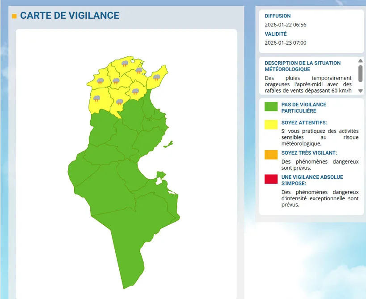366x299 pixels.
Task: Click the 'Carte de Vigilance' title
Action: point(70,16)
